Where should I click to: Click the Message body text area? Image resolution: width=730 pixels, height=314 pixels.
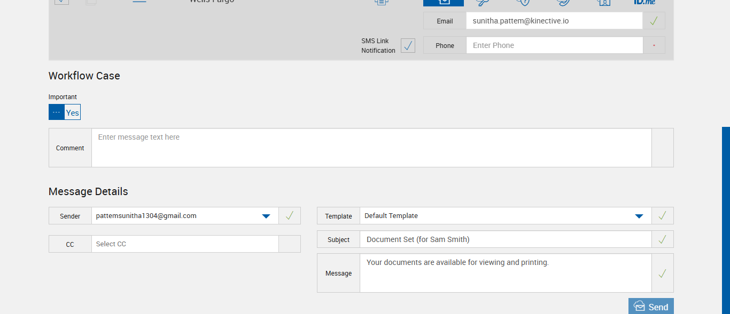[x=505, y=273]
